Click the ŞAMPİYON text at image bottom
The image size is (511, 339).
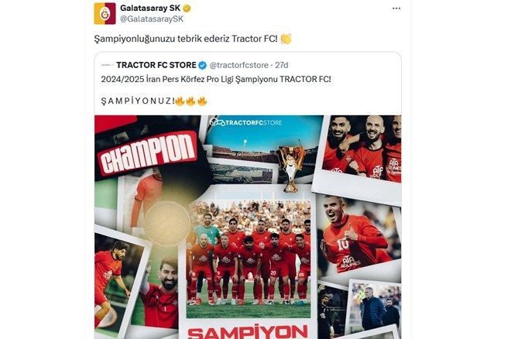[x=248, y=331]
